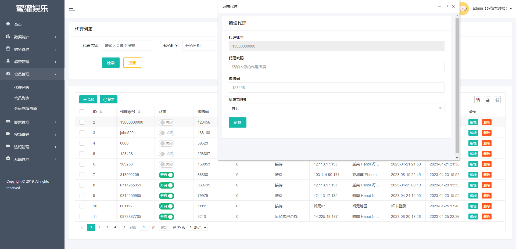This screenshot has width=516, height=249.
Task: Toggle the sidebar collapse hamburger icon
Action: pos(72,9)
